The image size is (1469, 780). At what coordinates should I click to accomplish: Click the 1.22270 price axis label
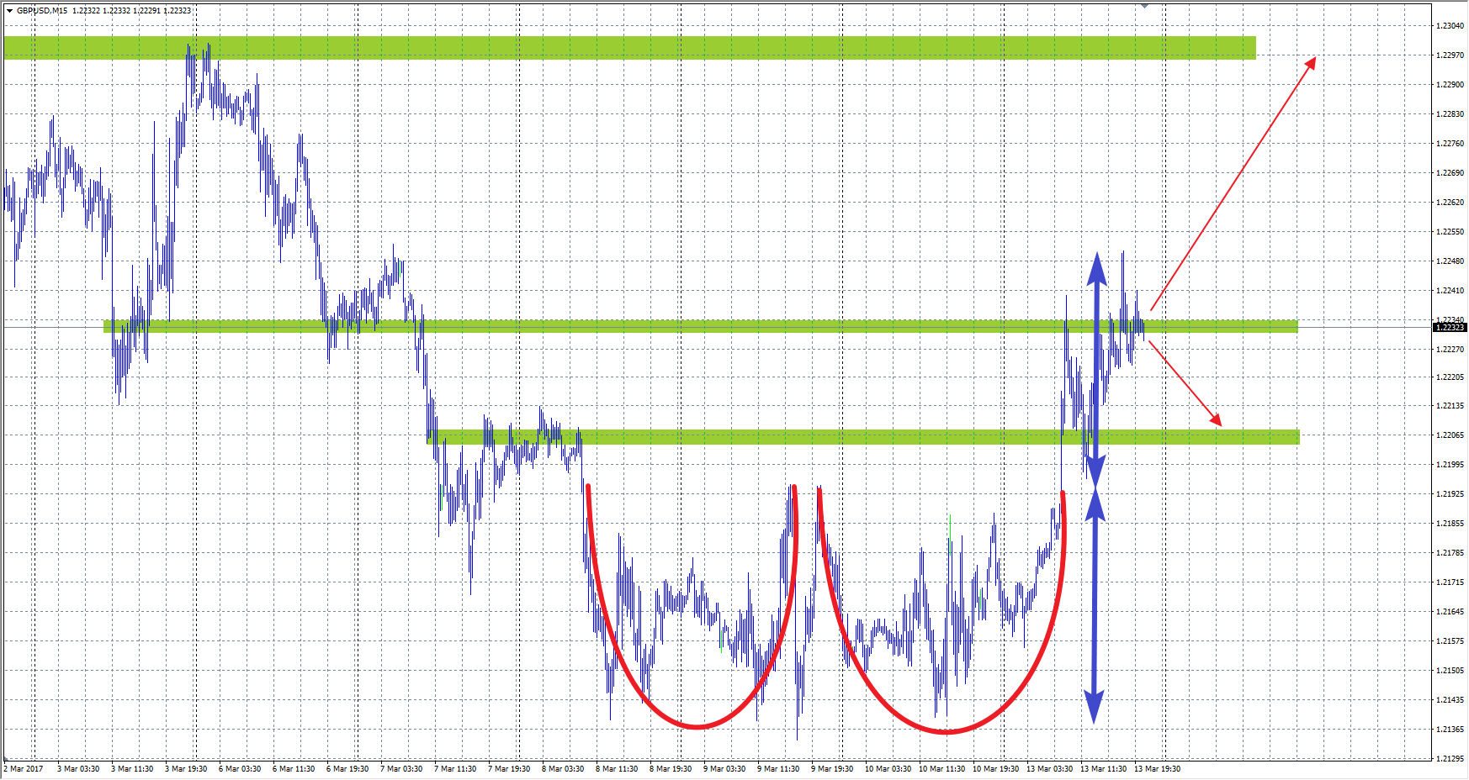tap(1450, 350)
